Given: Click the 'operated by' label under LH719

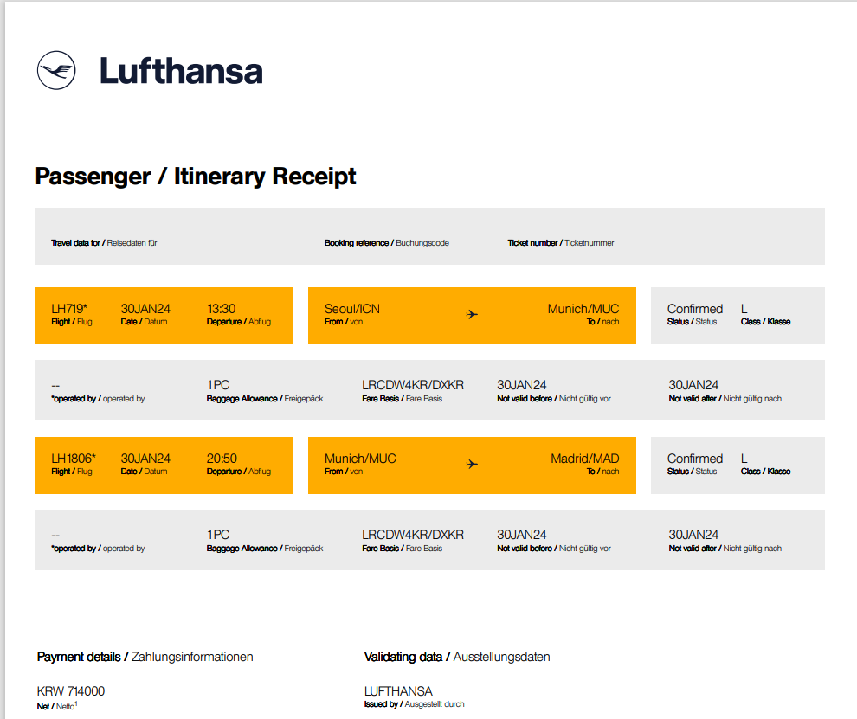Looking at the screenshot, I should click(x=98, y=399).
